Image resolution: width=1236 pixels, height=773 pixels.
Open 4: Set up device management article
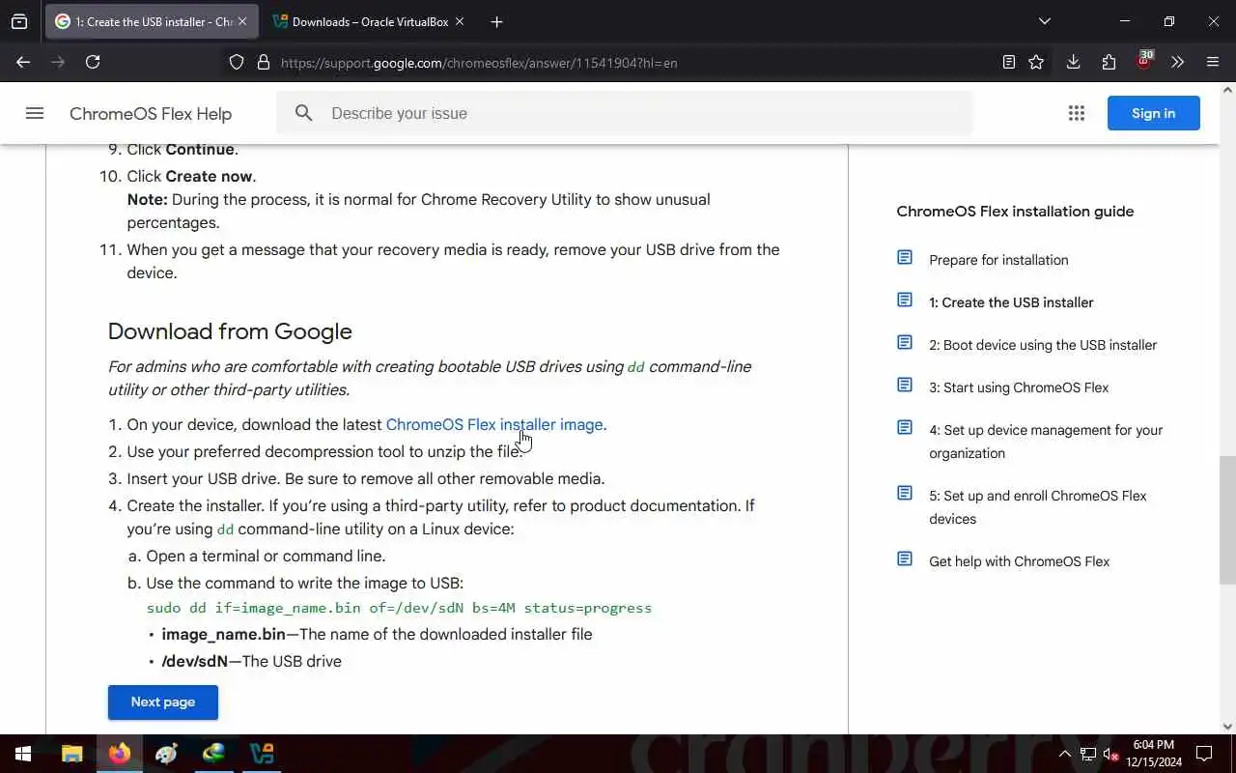(x=1046, y=442)
